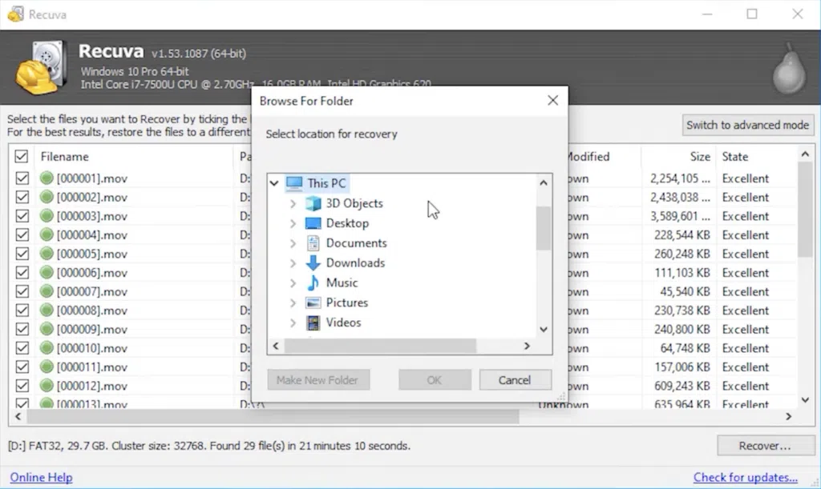821x489 pixels.
Task: Click the Downloads arrow icon
Action: (x=313, y=263)
